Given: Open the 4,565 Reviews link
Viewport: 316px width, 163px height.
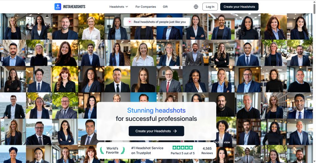Looking at the screenshot, I should point(207,151).
